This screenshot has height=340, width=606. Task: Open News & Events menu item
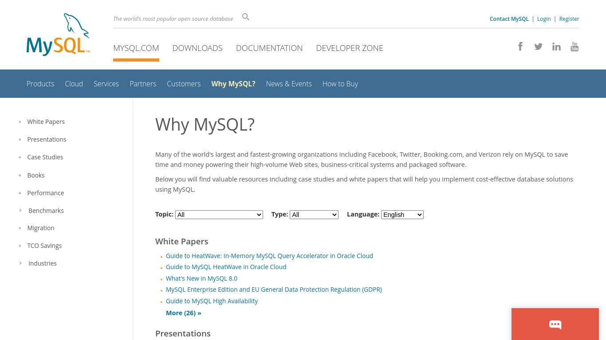tap(289, 84)
